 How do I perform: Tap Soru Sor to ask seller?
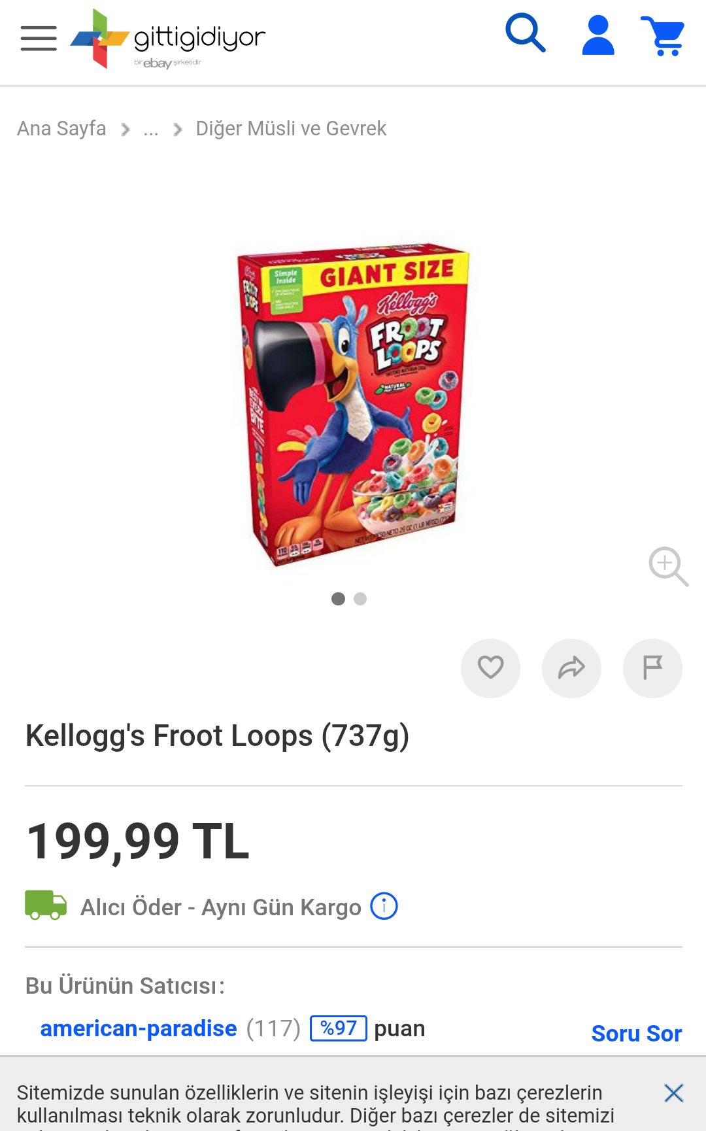click(637, 1034)
